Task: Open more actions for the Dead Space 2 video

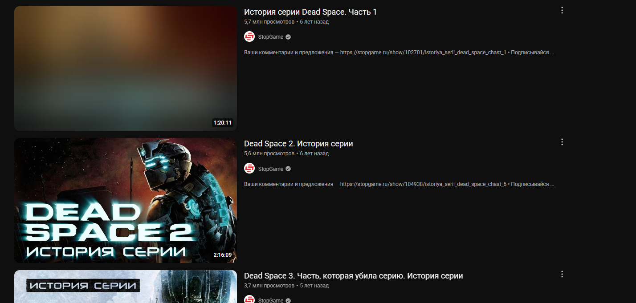Action: tap(562, 142)
